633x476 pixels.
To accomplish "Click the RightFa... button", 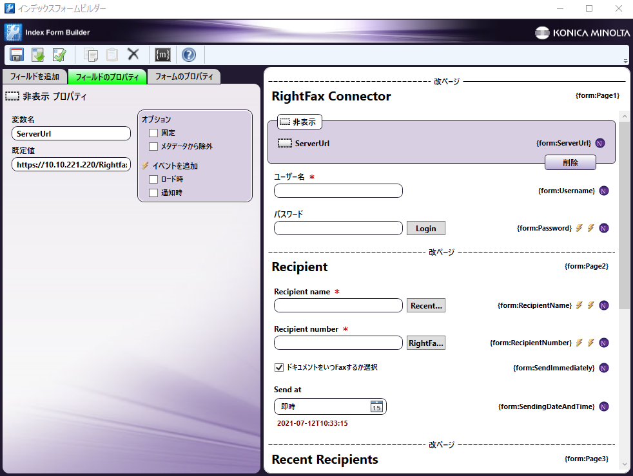I will (x=426, y=343).
